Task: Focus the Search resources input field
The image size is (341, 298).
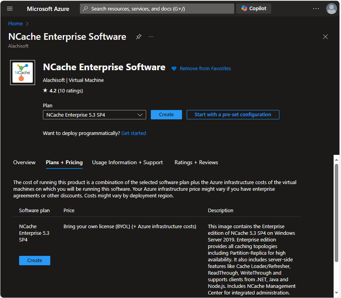Action: coord(157,9)
